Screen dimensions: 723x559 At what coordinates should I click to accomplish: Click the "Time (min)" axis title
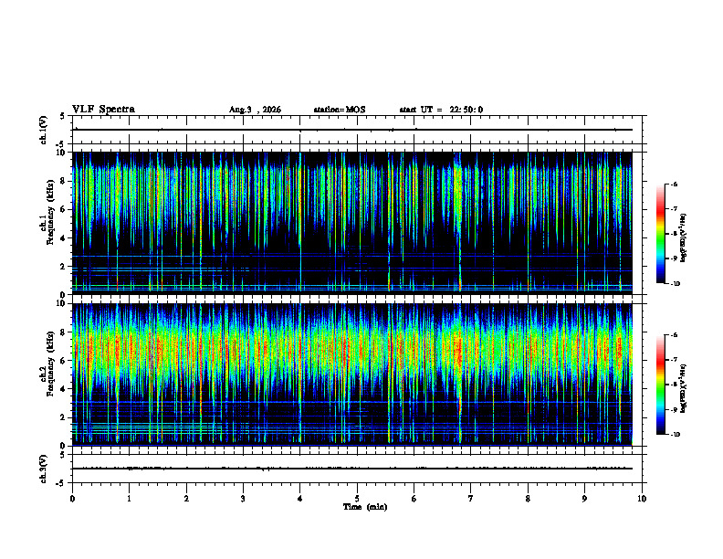pos(365,507)
